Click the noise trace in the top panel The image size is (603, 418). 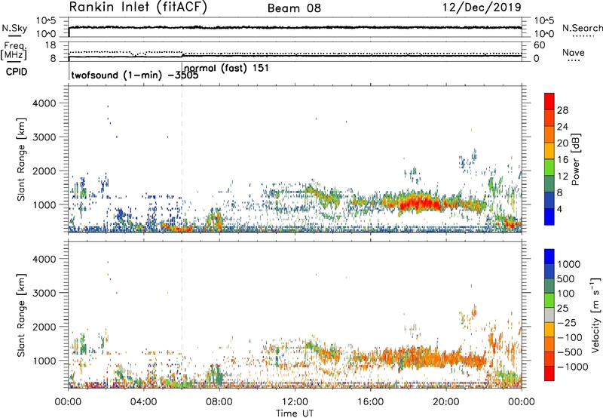tap(295, 28)
